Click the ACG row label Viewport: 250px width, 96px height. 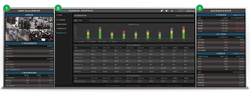(x=200, y=67)
